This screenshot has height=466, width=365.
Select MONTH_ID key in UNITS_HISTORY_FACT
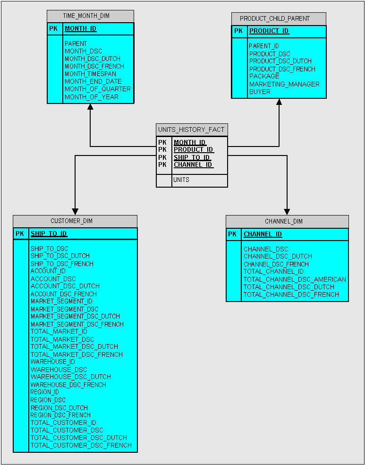(190, 142)
